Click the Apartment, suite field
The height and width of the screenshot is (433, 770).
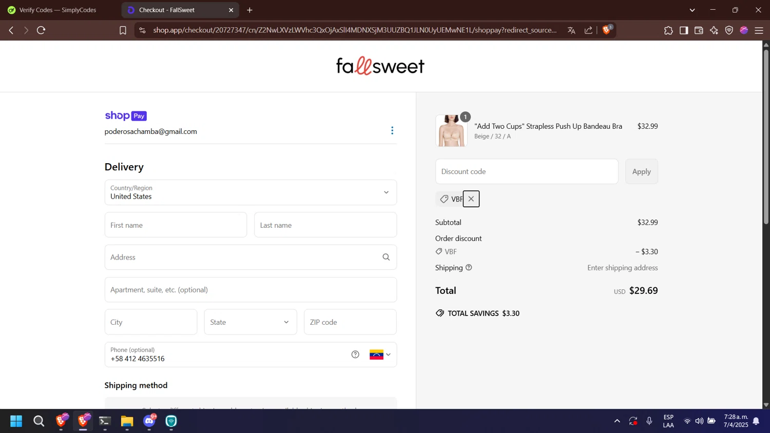[251, 290]
